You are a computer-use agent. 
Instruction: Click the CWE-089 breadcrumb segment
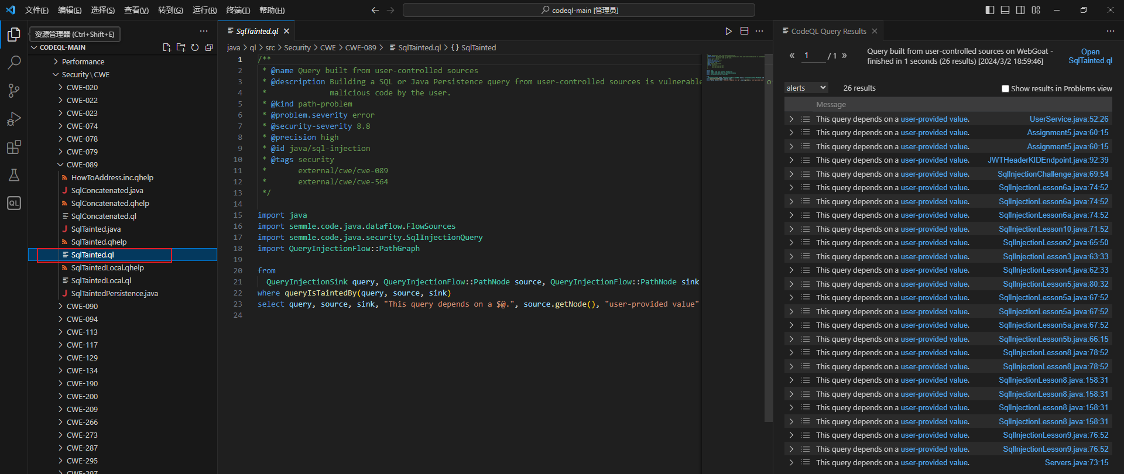(361, 47)
